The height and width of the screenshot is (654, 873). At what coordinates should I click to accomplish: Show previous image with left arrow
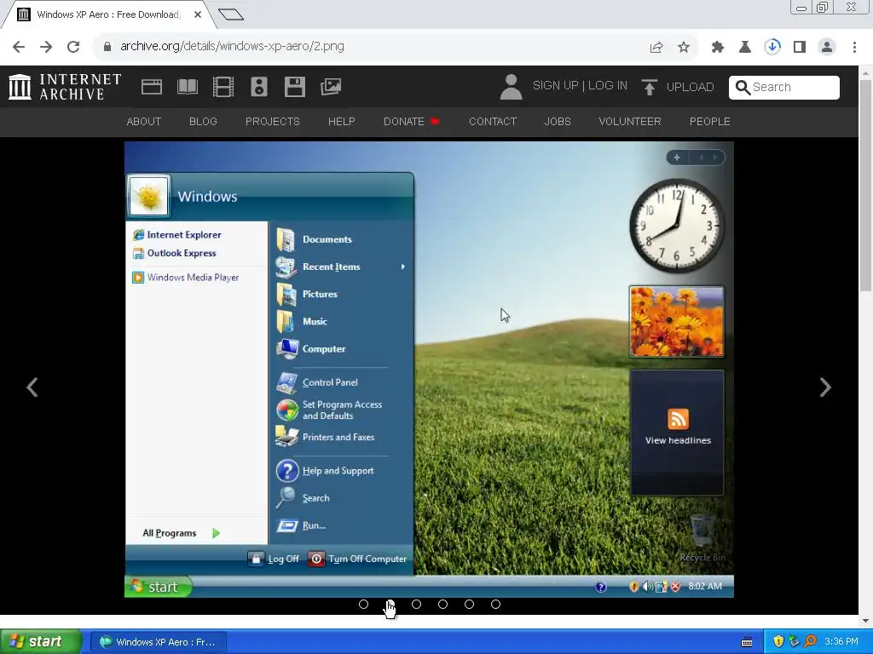pos(32,387)
